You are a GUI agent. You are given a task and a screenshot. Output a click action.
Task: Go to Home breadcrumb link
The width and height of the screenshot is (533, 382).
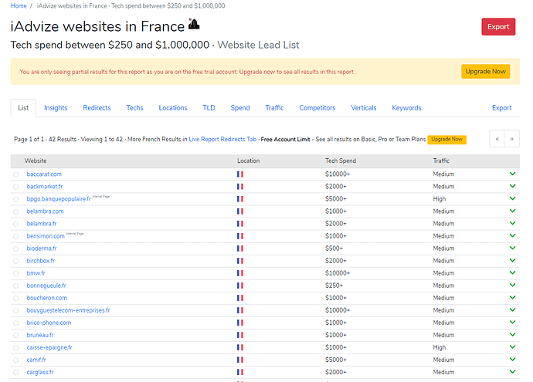tap(19, 5)
